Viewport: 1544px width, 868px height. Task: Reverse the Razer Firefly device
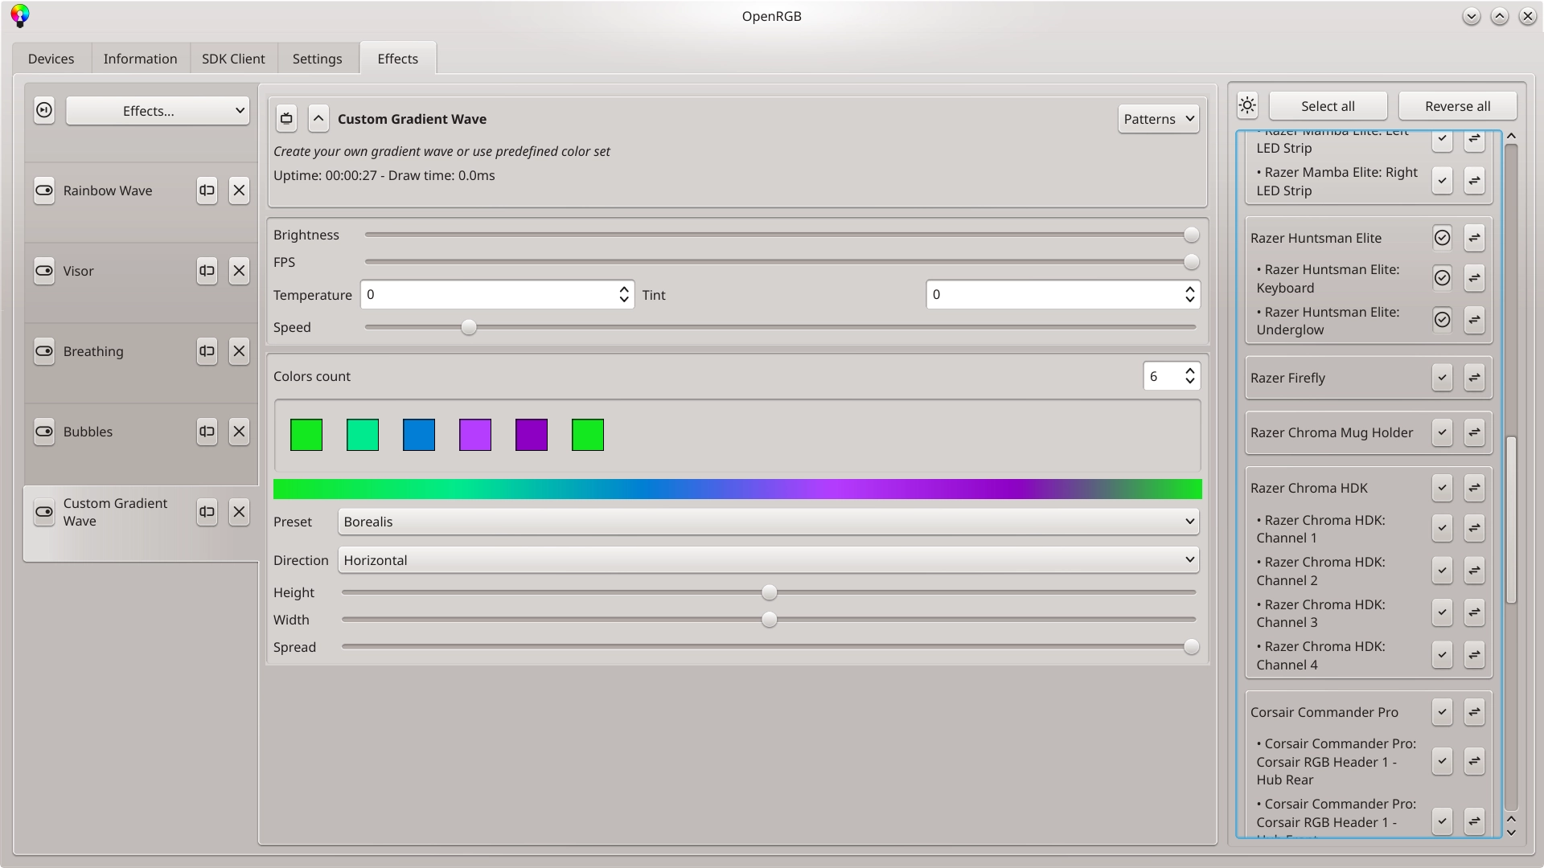1474,377
